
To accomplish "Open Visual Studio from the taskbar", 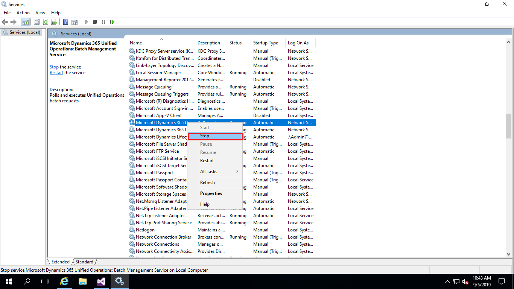I will (x=101, y=281).
